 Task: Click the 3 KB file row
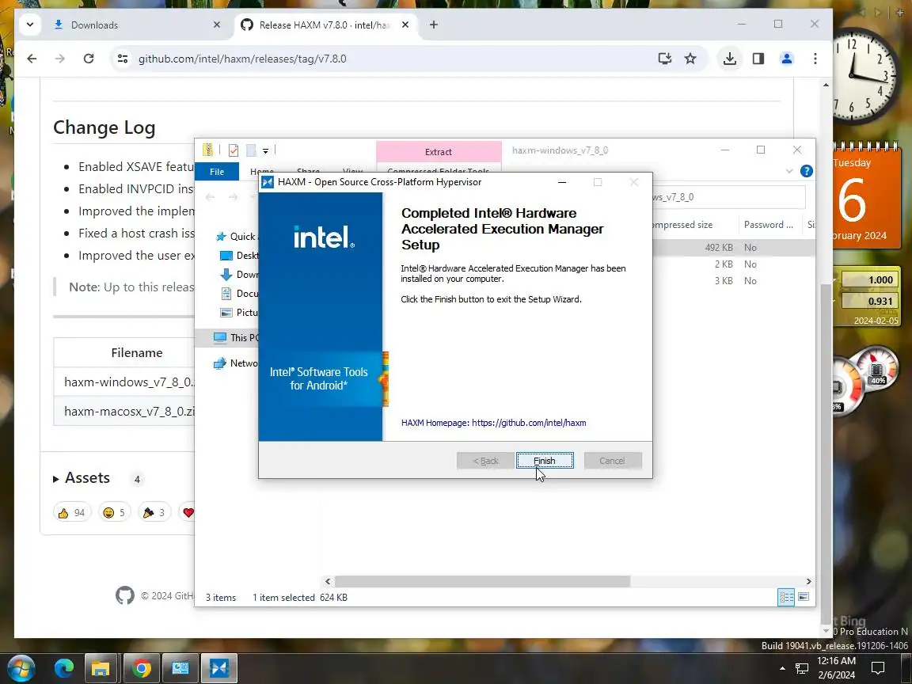click(x=733, y=280)
